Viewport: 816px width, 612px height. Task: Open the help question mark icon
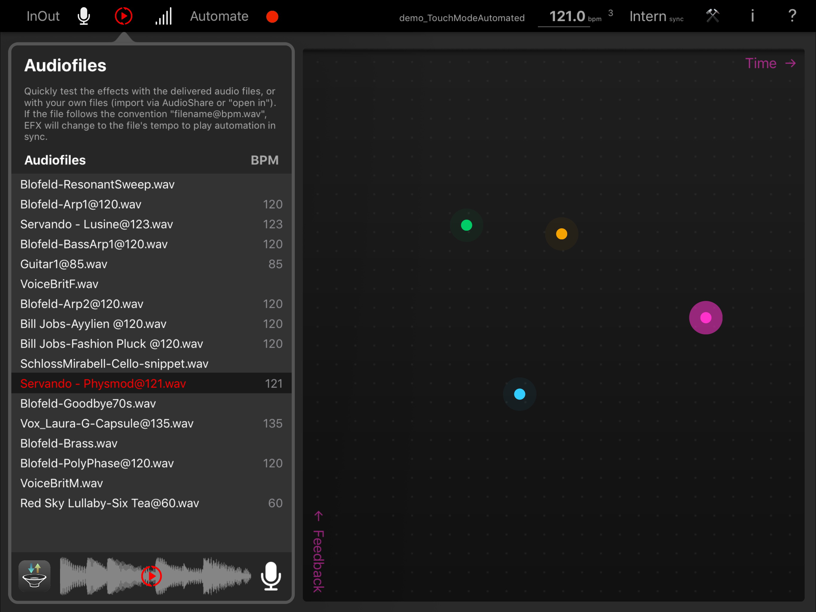coord(792,16)
